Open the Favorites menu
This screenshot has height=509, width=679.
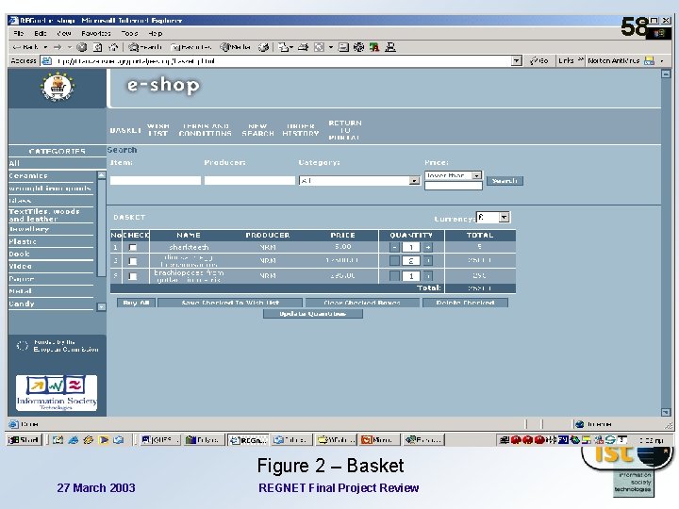(x=95, y=33)
